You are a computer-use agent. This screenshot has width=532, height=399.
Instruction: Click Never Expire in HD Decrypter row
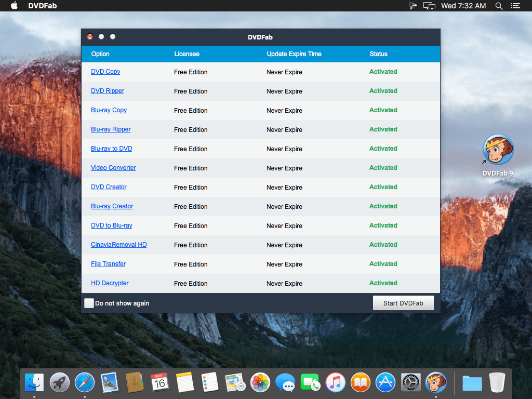[x=284, y=284]
